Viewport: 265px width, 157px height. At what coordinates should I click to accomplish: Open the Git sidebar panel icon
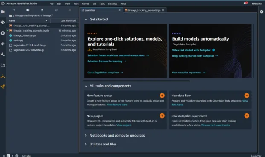3,22
